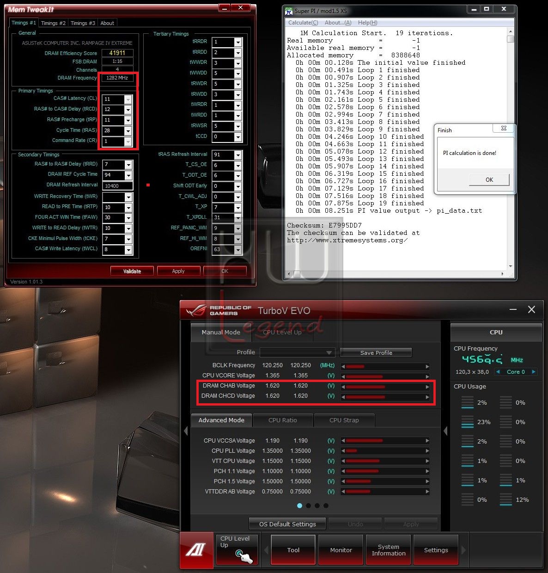This screenshot has width=548, height=573.
Task: Increase PCH 1.5 Voltage with its right arrow
Action: [x=427, y=481]
